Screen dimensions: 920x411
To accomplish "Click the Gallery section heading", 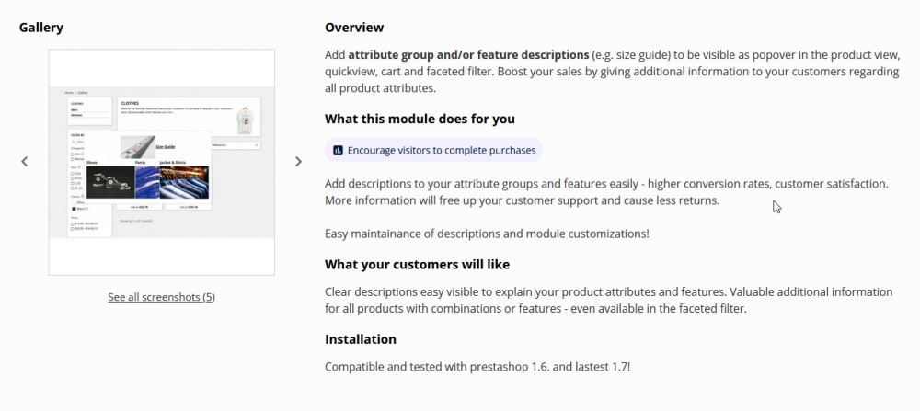I will point(41,28).
